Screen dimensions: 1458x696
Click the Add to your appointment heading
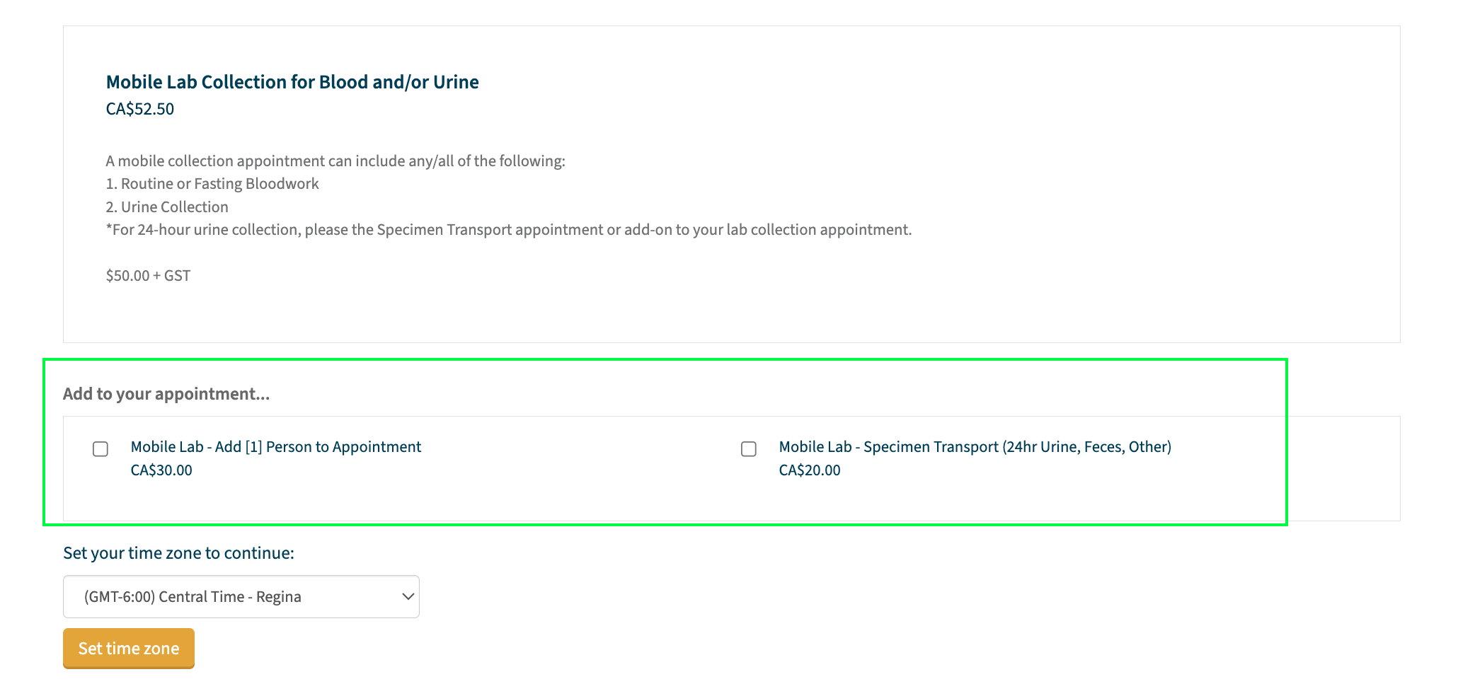166,394
